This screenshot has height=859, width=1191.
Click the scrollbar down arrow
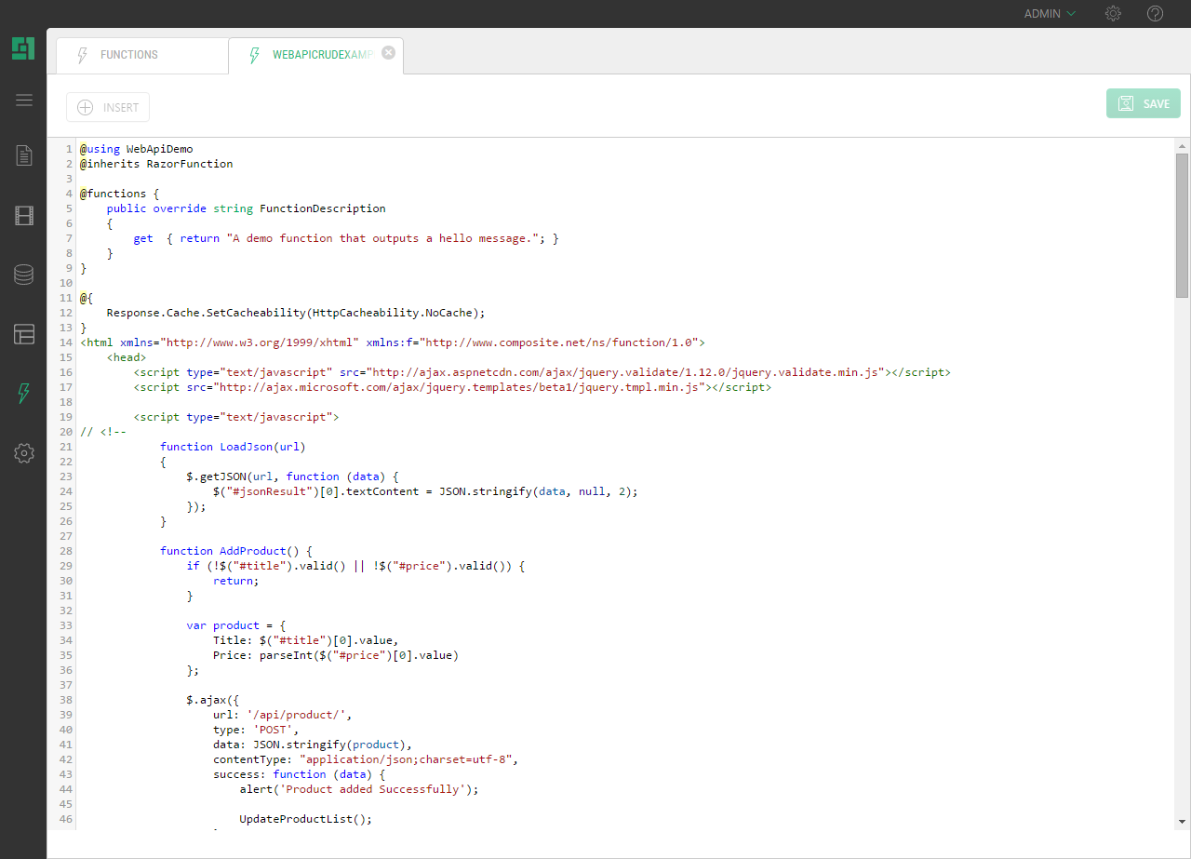pos(1182,821)
